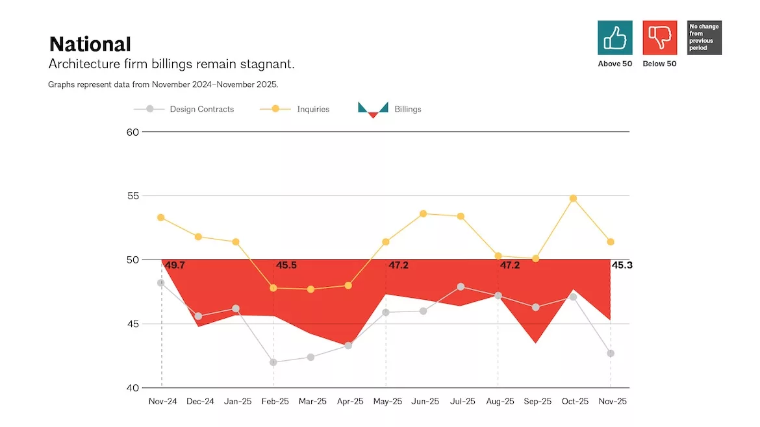
Task: Click the Aug-25 axis label
Action: [x=500, y=401]
